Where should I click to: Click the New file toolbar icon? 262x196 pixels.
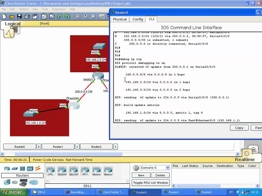click(x=4, y=16)
